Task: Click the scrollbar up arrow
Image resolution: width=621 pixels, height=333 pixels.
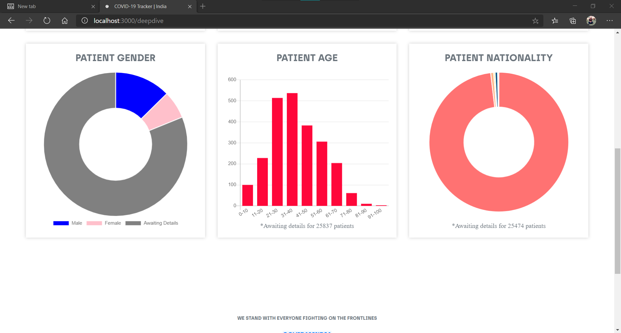Action: click(617, 32)
